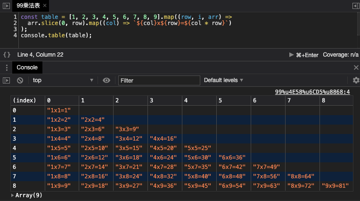Click the pretty print curly braces icon
Screen dimensions: 360x201
click(x=7, y=55)
